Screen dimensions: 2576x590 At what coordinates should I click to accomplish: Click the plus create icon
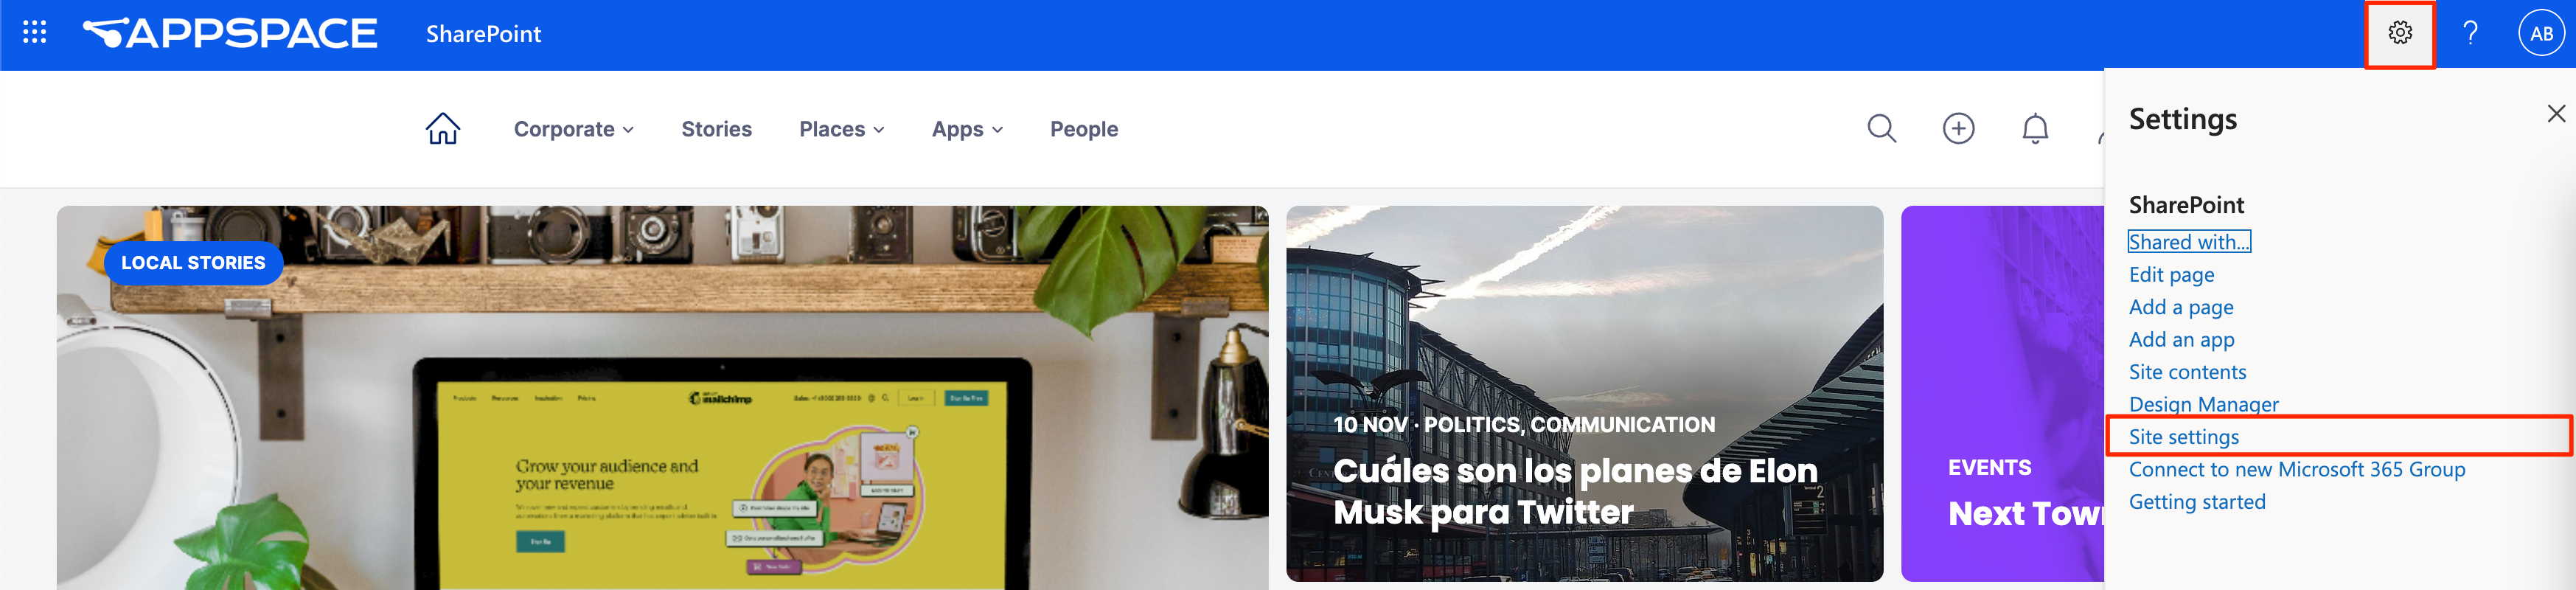click(x=1959, y=129)
